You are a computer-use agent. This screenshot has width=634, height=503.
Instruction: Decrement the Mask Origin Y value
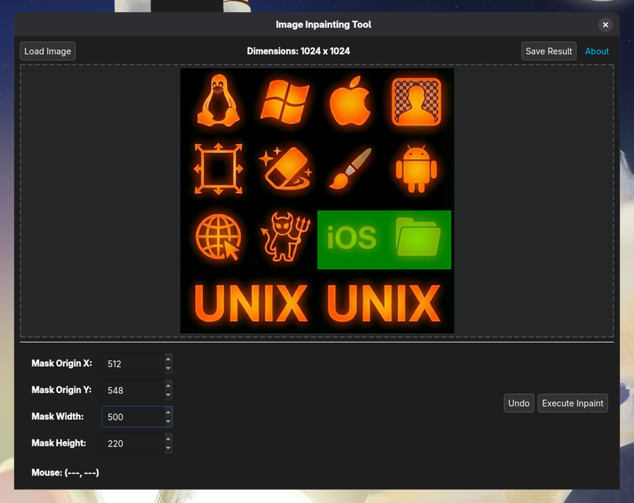[x=168, y=394]
